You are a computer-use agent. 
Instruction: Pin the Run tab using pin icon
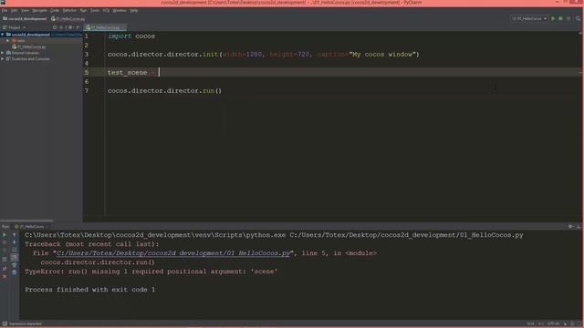pyautogui.click(x=5, y=269)
